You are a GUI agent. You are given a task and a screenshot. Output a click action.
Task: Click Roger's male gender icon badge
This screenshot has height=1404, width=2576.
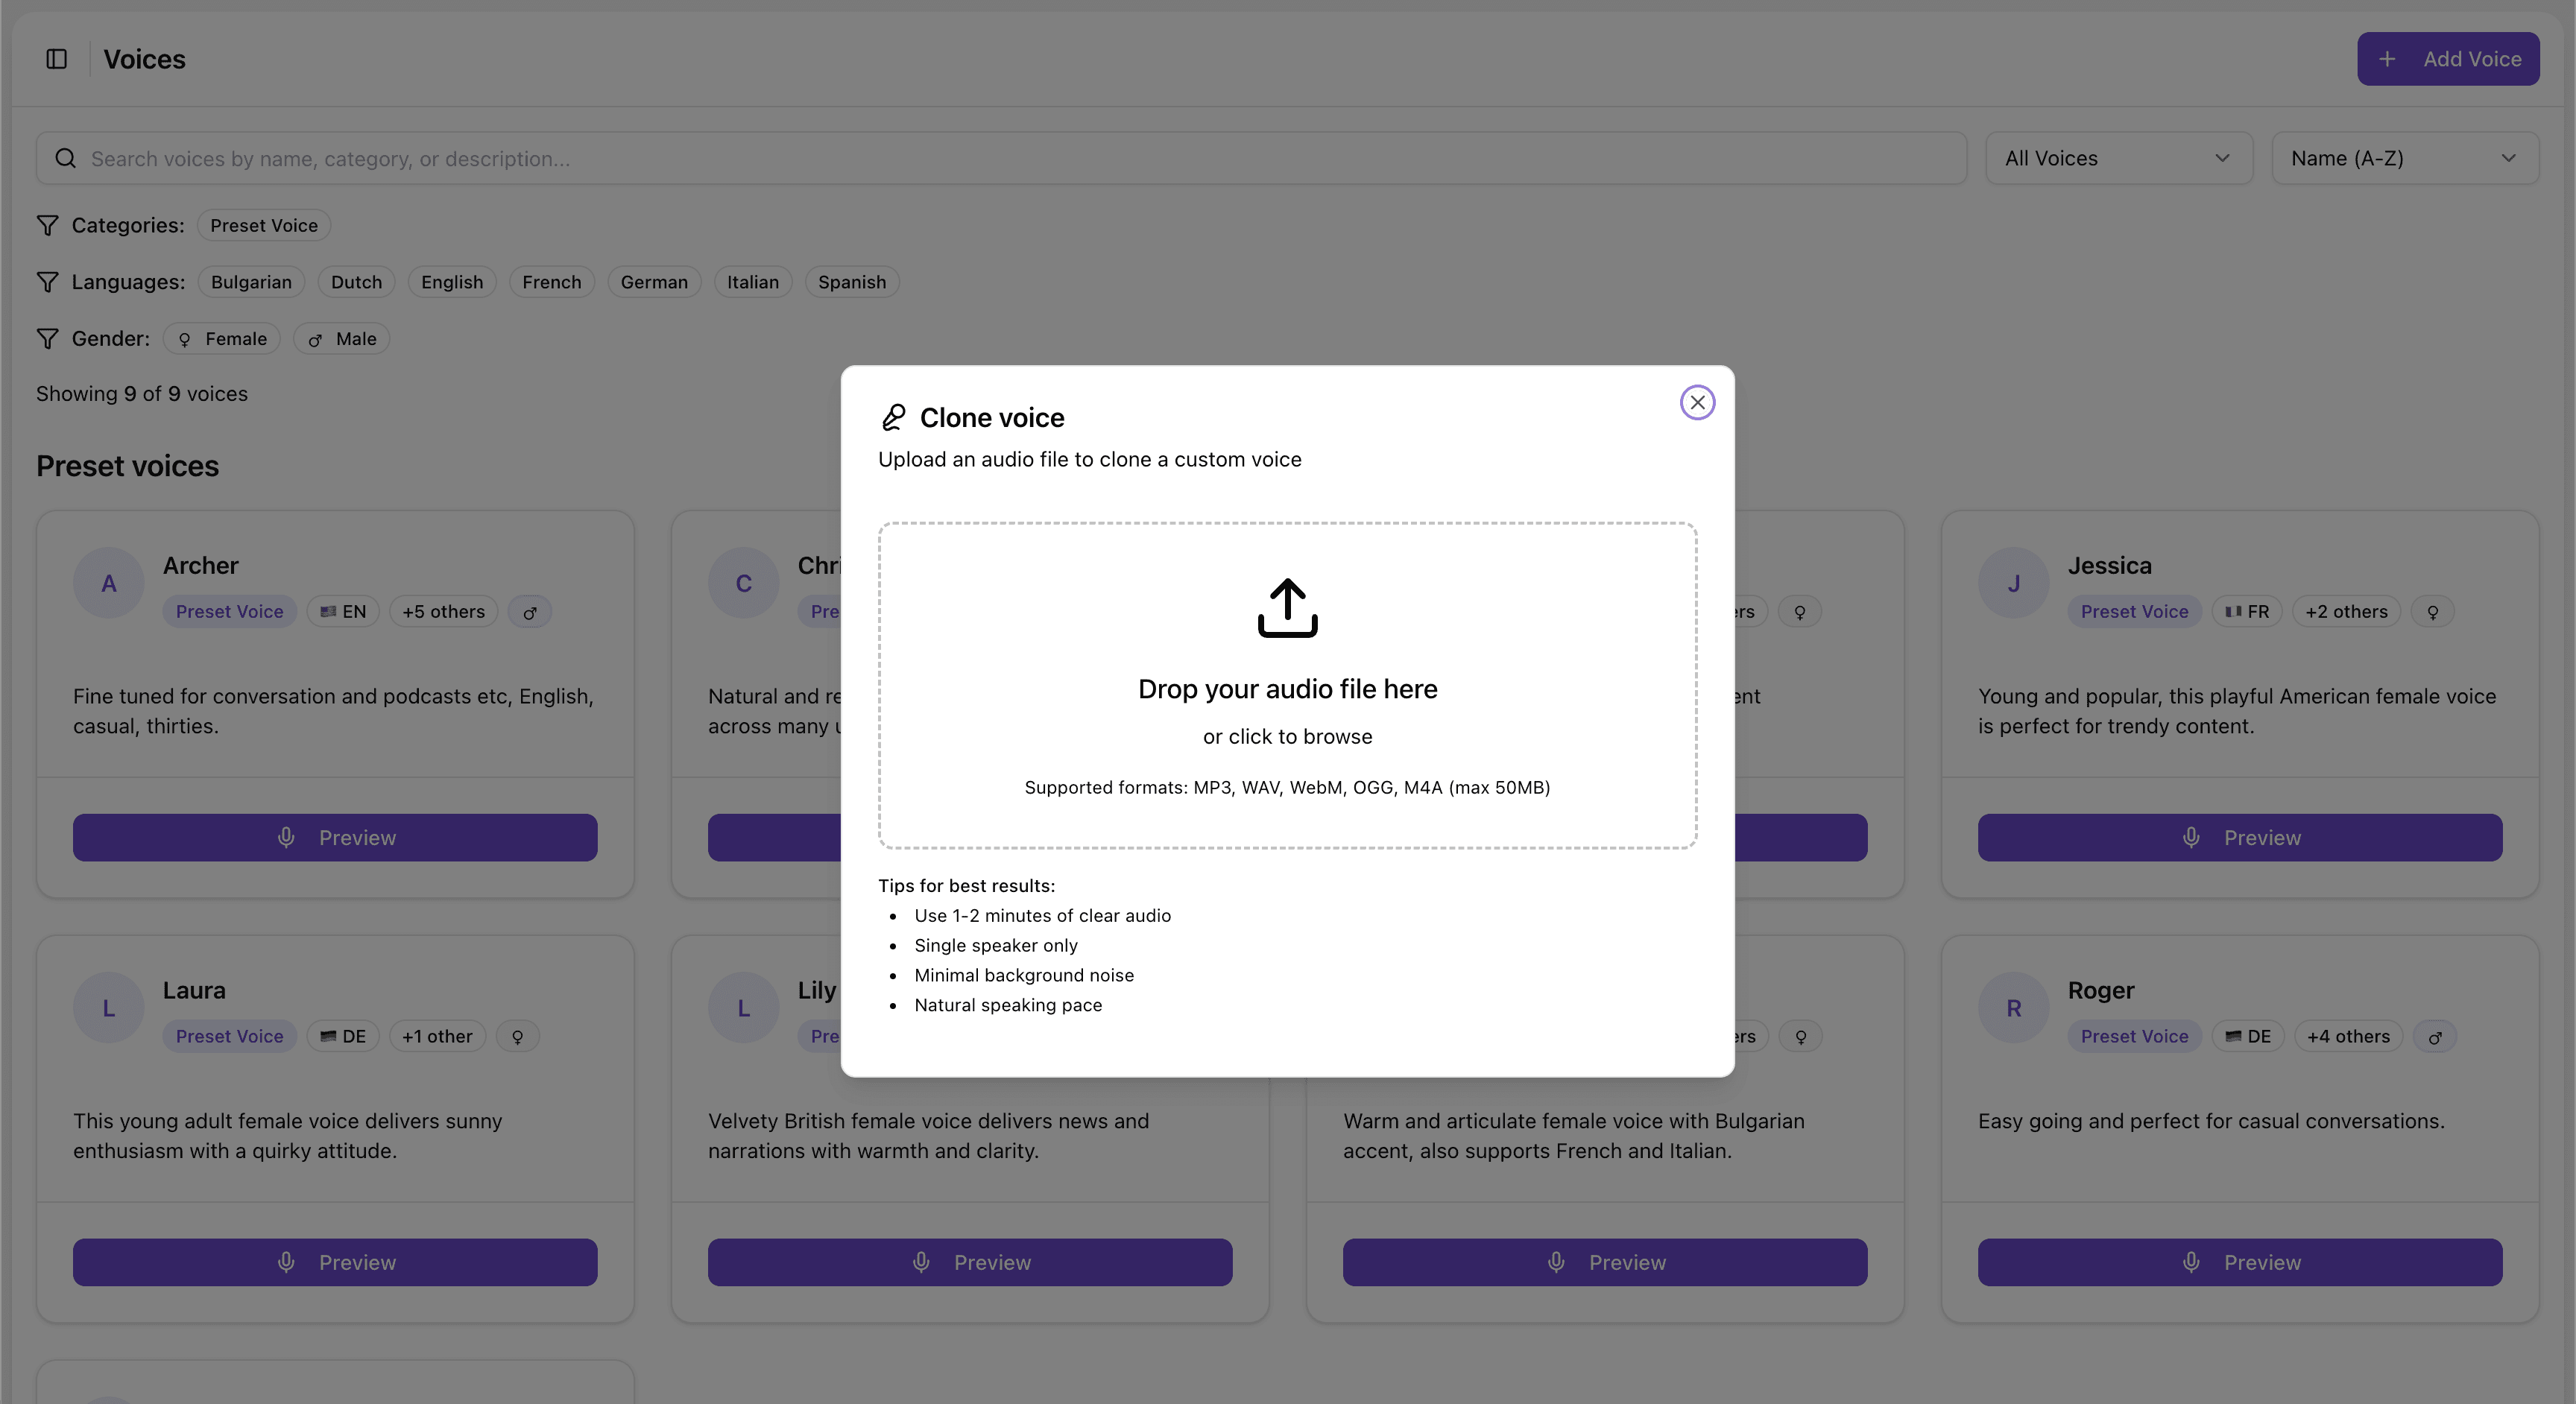click(x=2434, y=1037)
